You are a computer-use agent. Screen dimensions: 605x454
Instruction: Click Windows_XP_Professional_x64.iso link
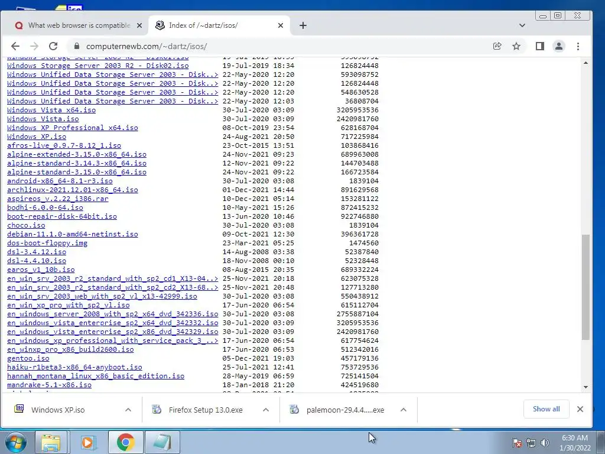pyautogui.click(x=73, y=128)
